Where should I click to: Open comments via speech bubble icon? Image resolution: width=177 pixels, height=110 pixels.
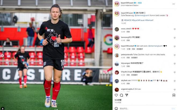coord(121,95)
